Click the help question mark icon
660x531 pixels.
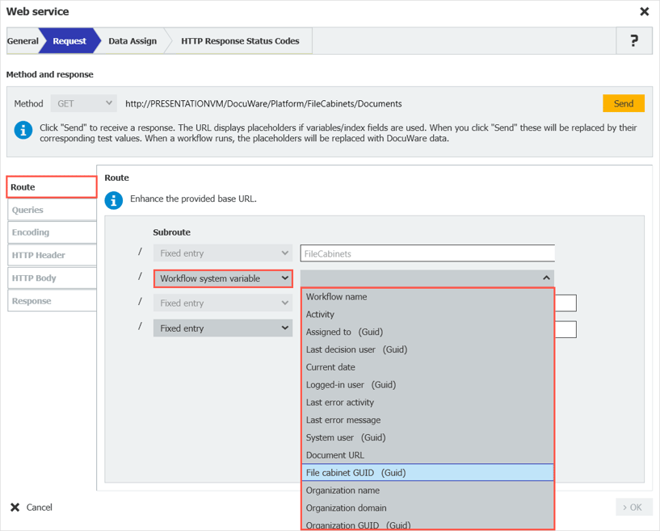tap(633, 41)
